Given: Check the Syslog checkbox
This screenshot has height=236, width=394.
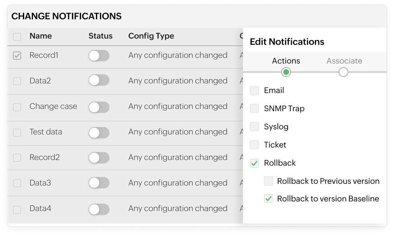Looking at the screenshot, I should point(254,127).
